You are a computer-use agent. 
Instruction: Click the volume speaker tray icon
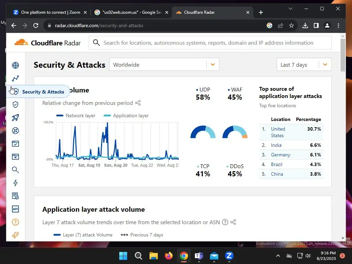(308, 256)
